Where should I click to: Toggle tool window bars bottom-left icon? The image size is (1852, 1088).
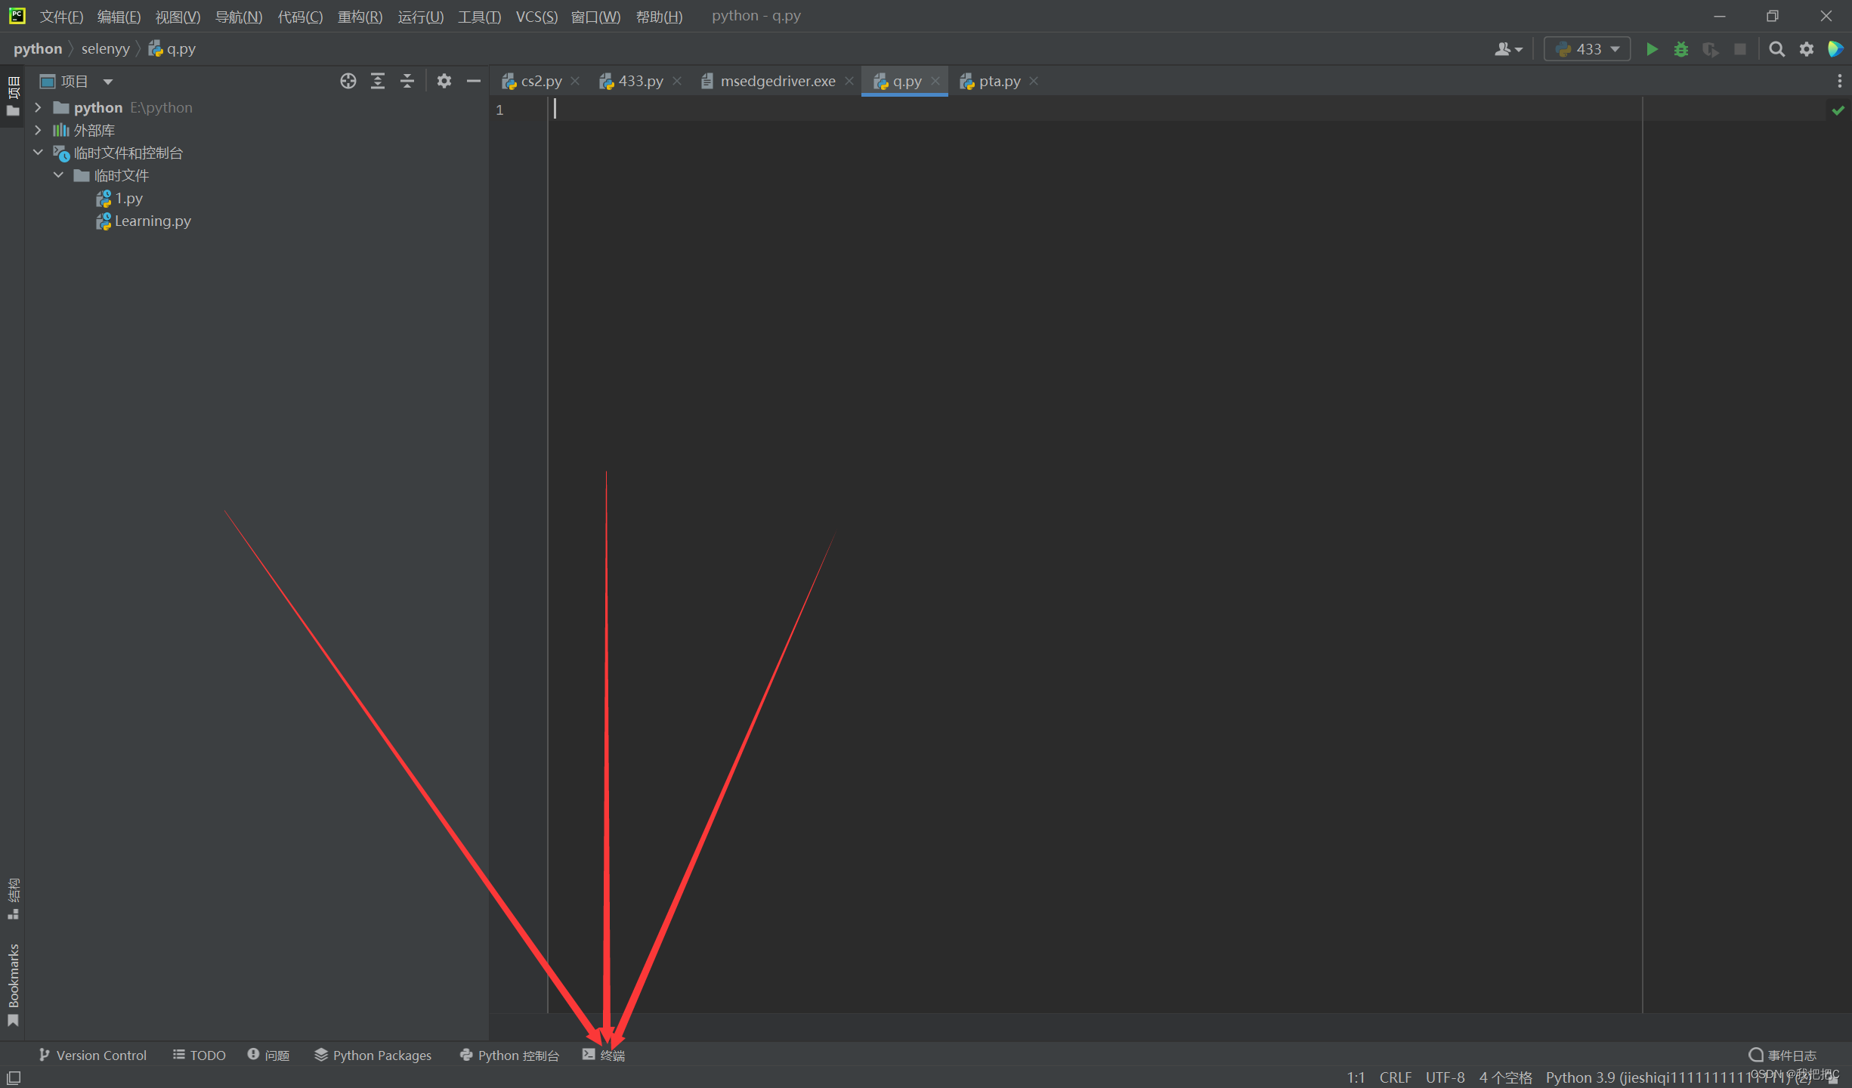(14, 1077)
